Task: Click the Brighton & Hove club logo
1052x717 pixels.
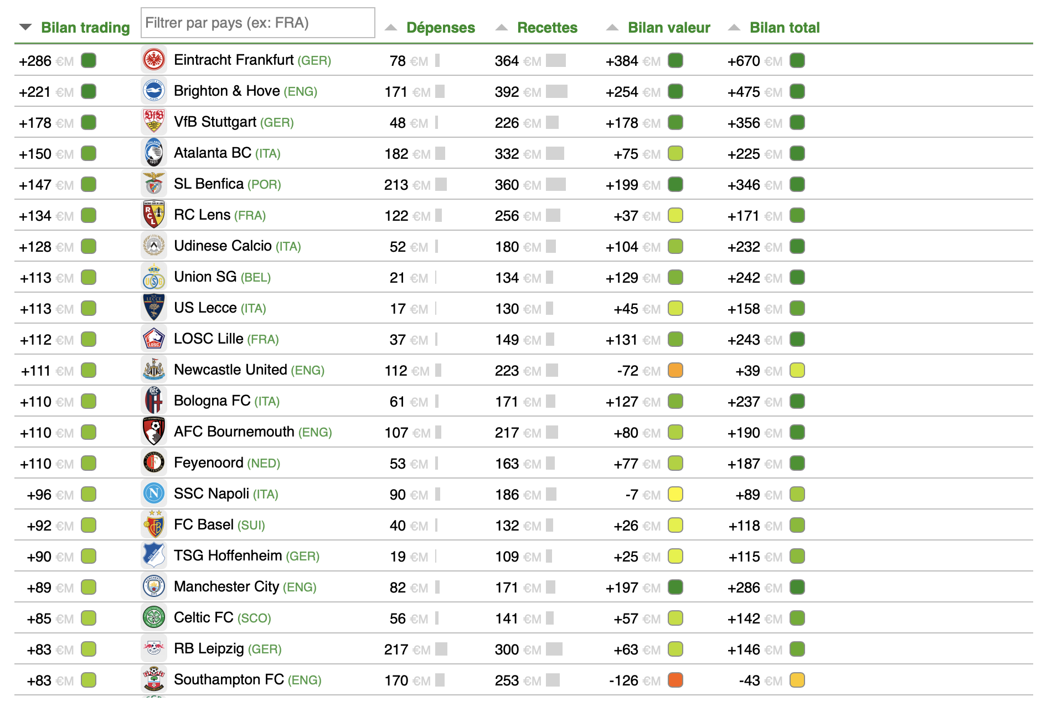Action: (x=154, y=91)
